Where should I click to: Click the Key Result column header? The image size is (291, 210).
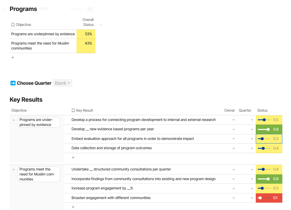[x=84, y=110]
